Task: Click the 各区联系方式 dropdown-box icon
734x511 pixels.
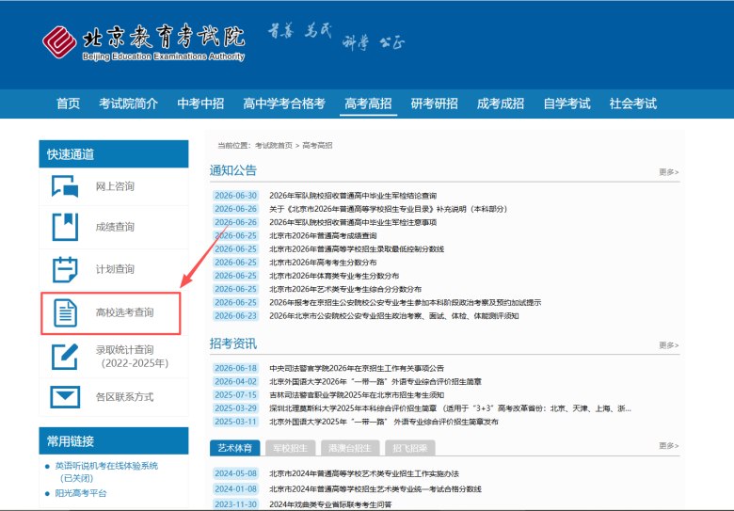Action: pos(65,397)
